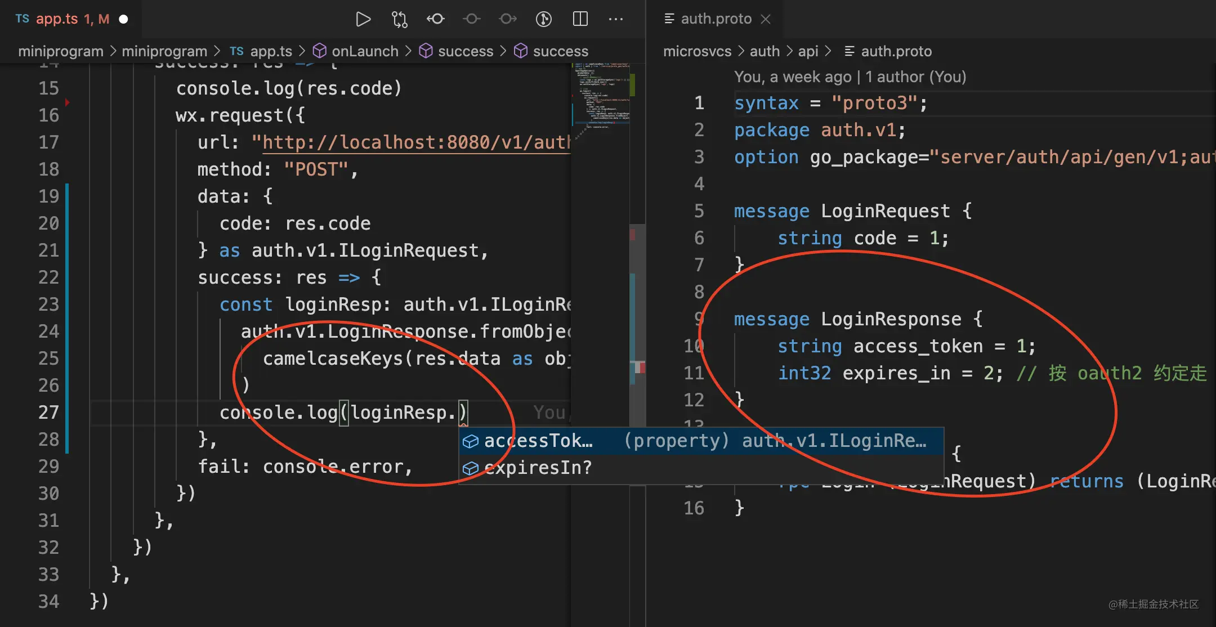Open the onLaunch breadcrumb symbol
Image resolution: width=1216 pixels, height=627 pixels.
365,51
